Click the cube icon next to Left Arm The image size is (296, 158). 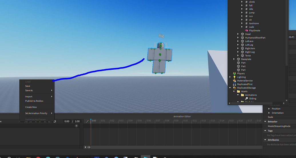tap(243, 41)
